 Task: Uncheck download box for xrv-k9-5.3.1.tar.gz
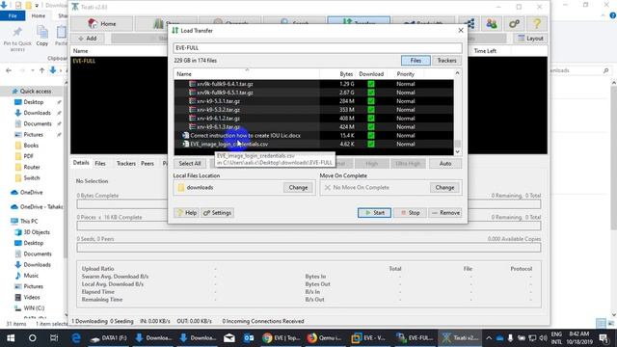click(370, 101)
